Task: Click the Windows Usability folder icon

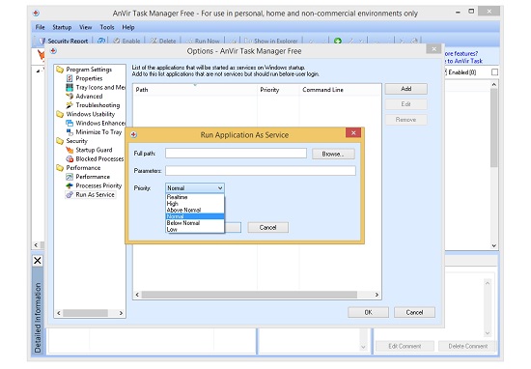Action: pos(60,114)
